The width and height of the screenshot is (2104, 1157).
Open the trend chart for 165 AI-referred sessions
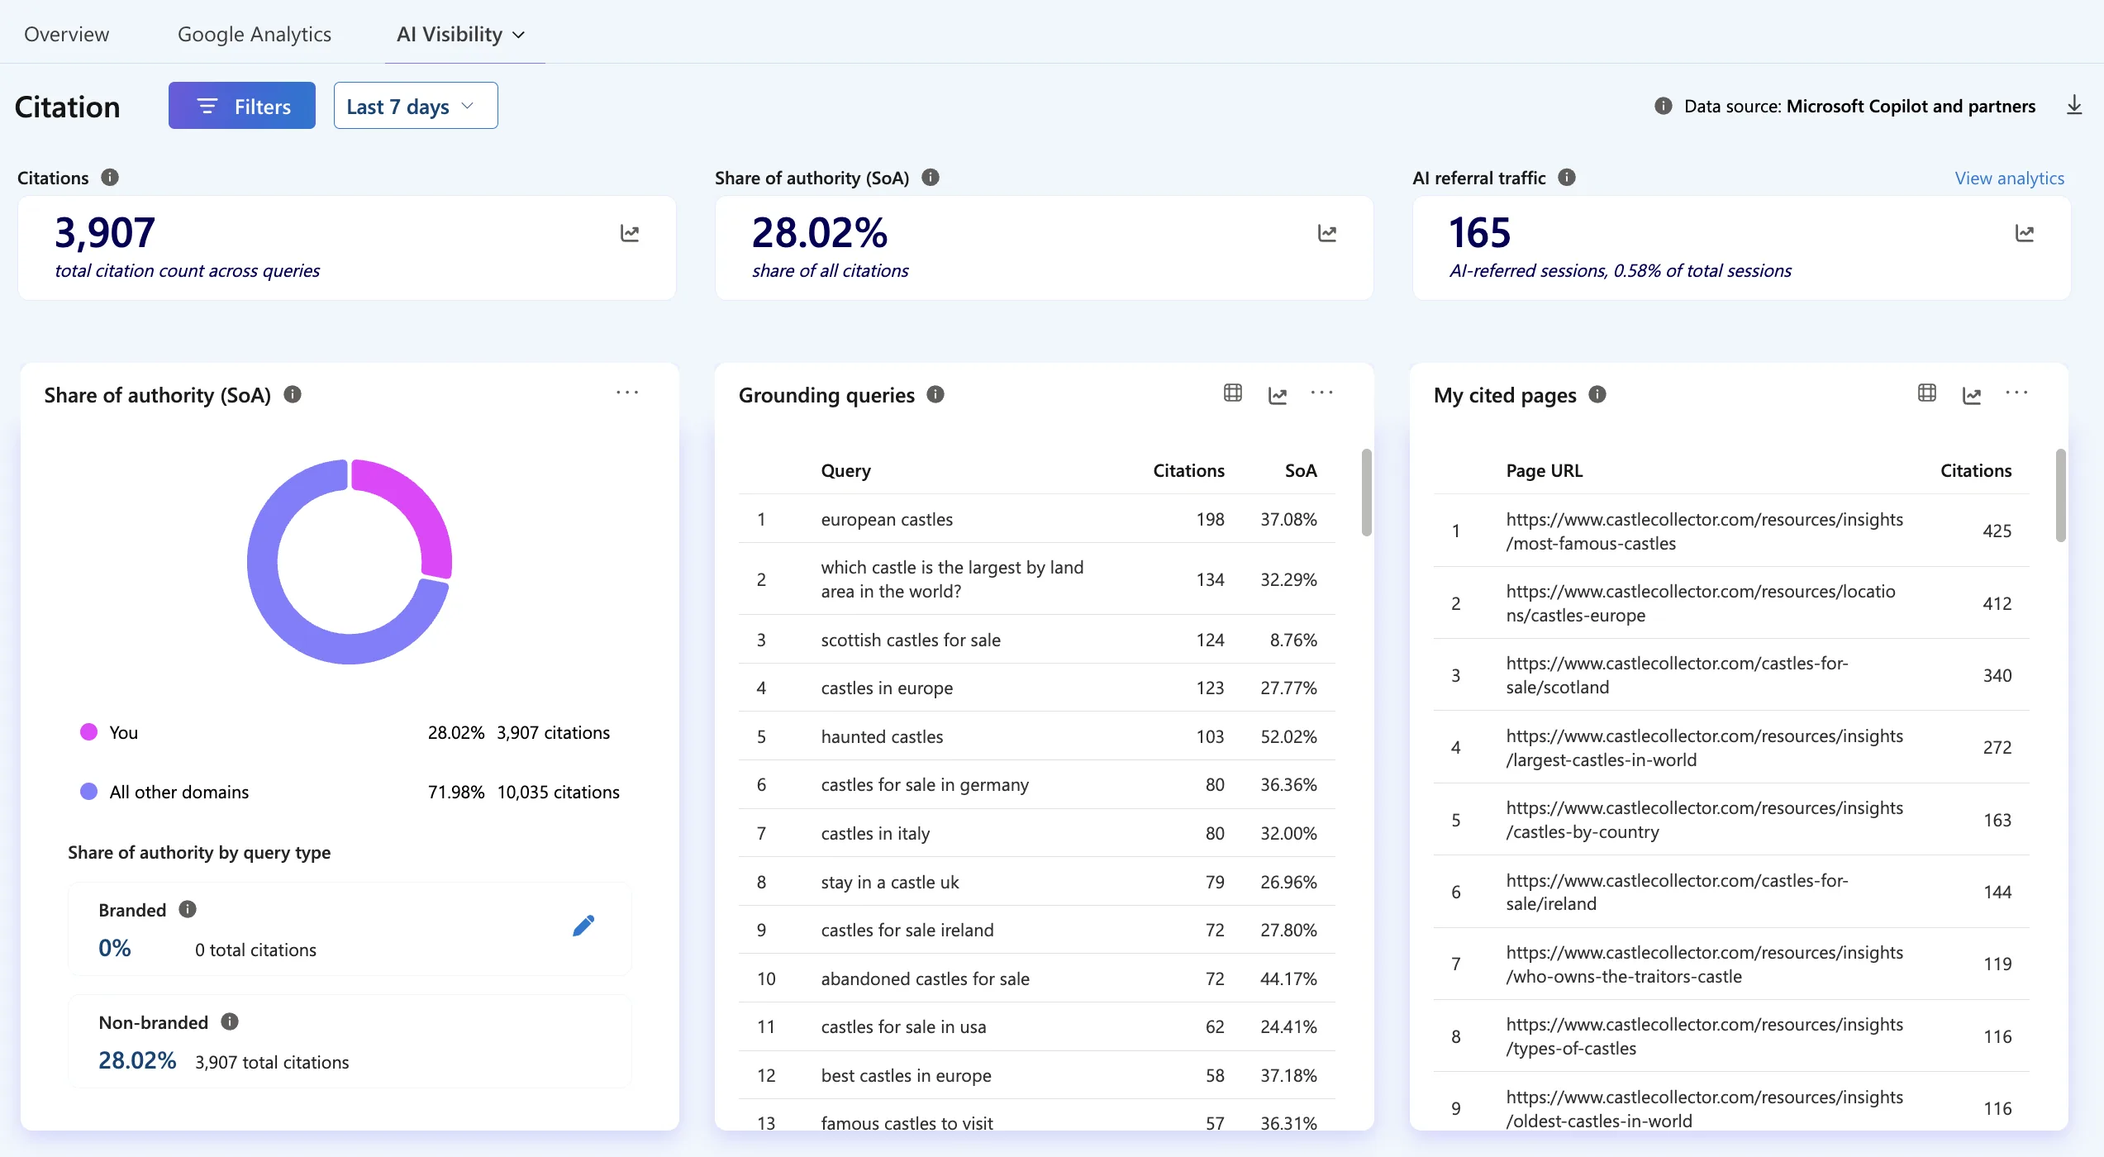tap(2025, 234)
